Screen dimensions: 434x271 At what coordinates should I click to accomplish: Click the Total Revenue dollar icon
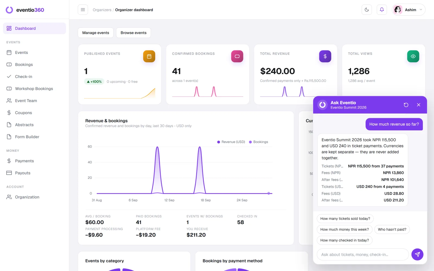(325, 56)
